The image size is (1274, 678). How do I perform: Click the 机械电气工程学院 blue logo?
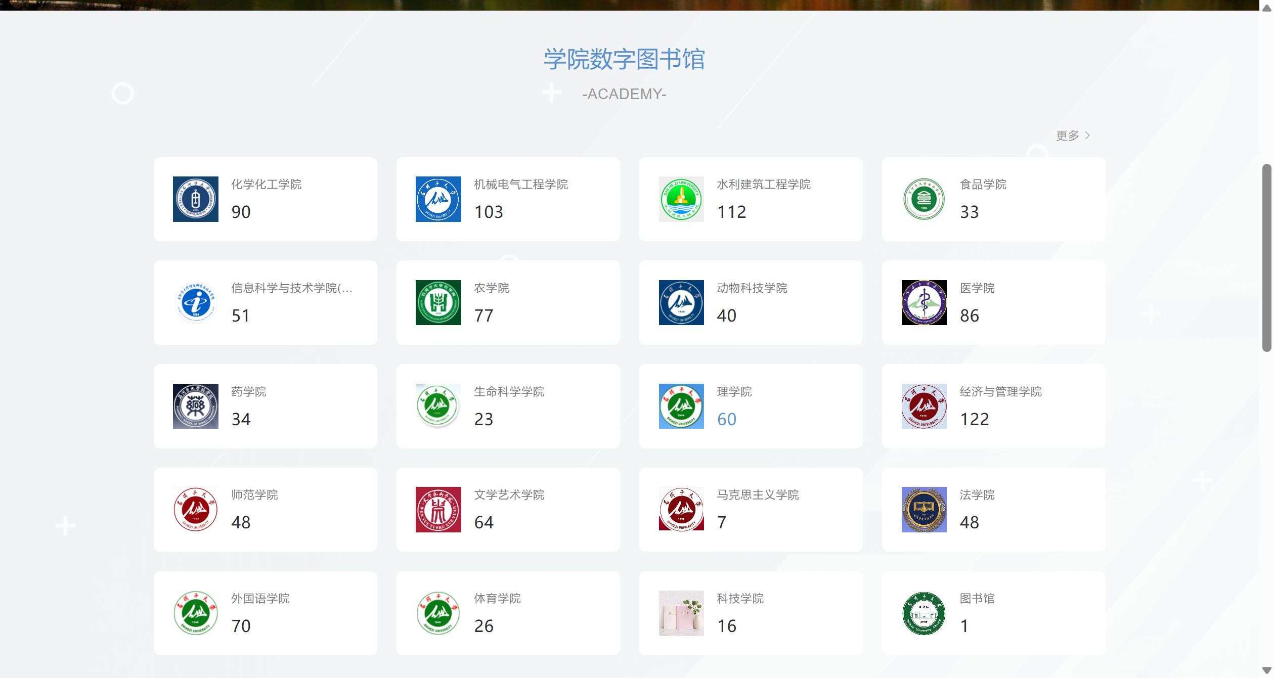pyautogui.click(x=438, y=199)
